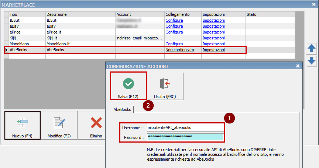Open Impostazioni link for IBS.it row

click(x=214, y=20)
